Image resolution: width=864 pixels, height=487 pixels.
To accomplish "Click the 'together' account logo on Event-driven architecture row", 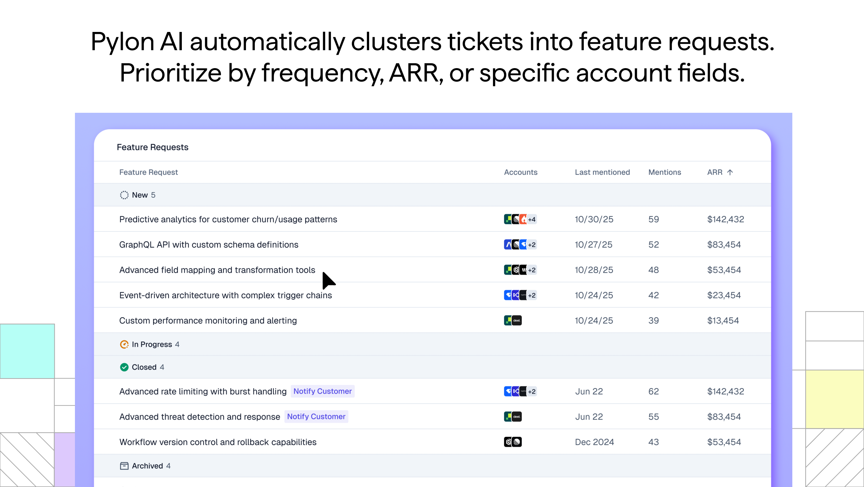I will point(524,295).
